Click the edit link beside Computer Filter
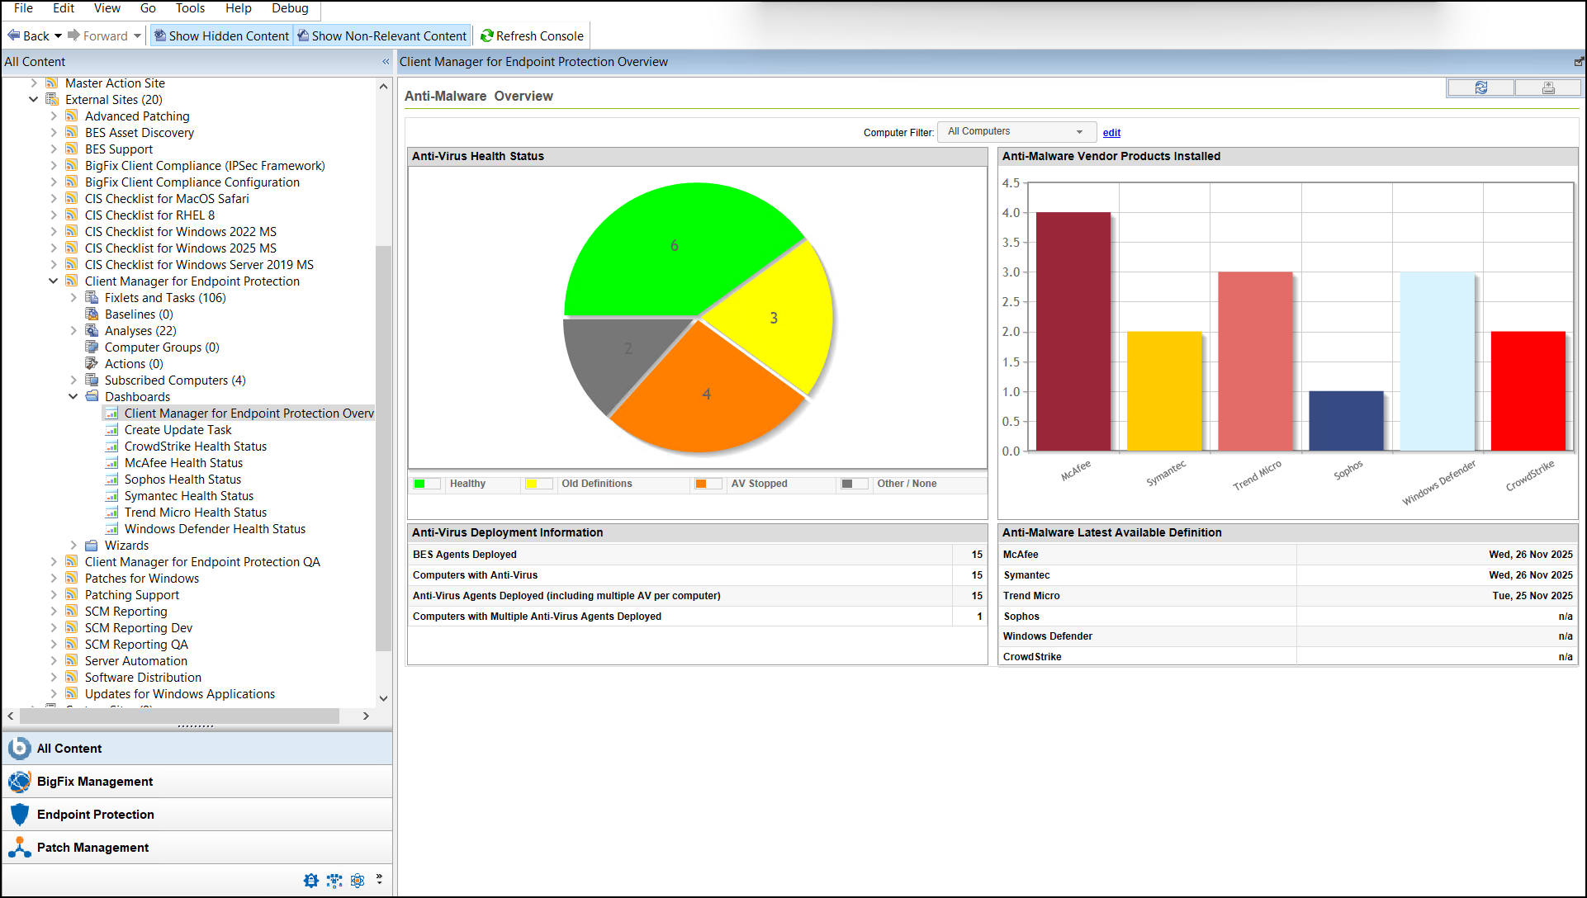 click(x=1111, y=132)
